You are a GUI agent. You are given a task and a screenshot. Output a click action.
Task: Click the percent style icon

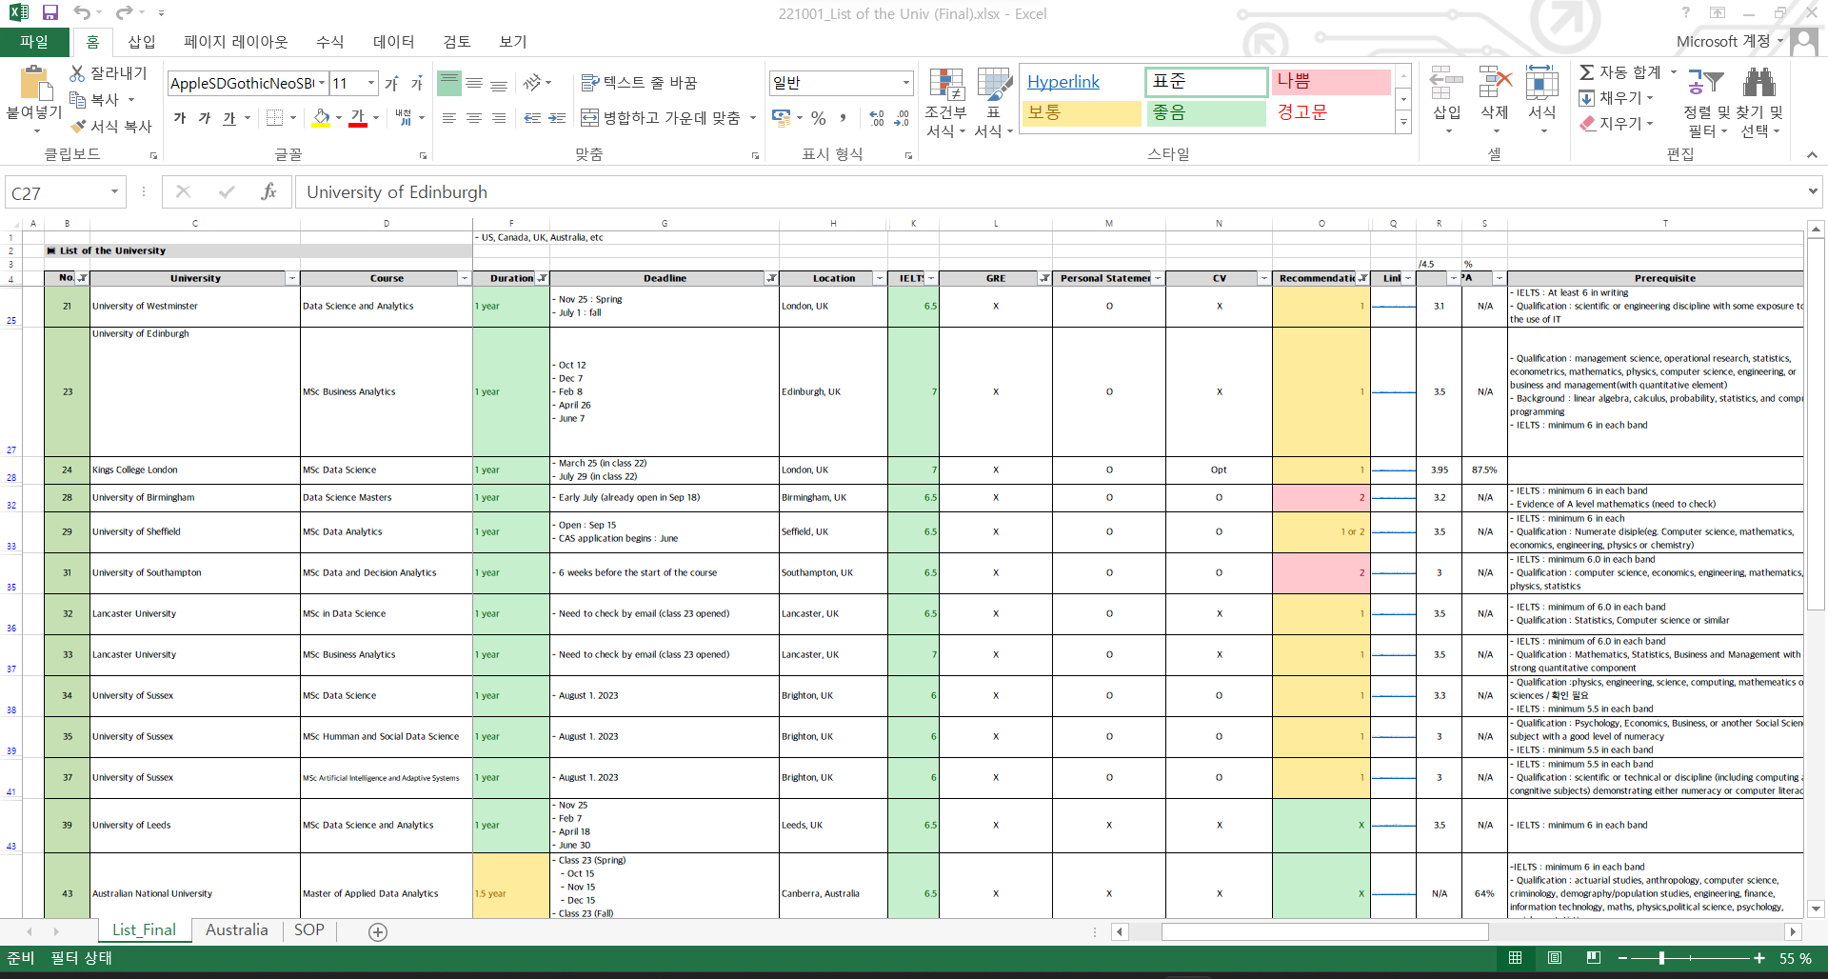(819, 118)
